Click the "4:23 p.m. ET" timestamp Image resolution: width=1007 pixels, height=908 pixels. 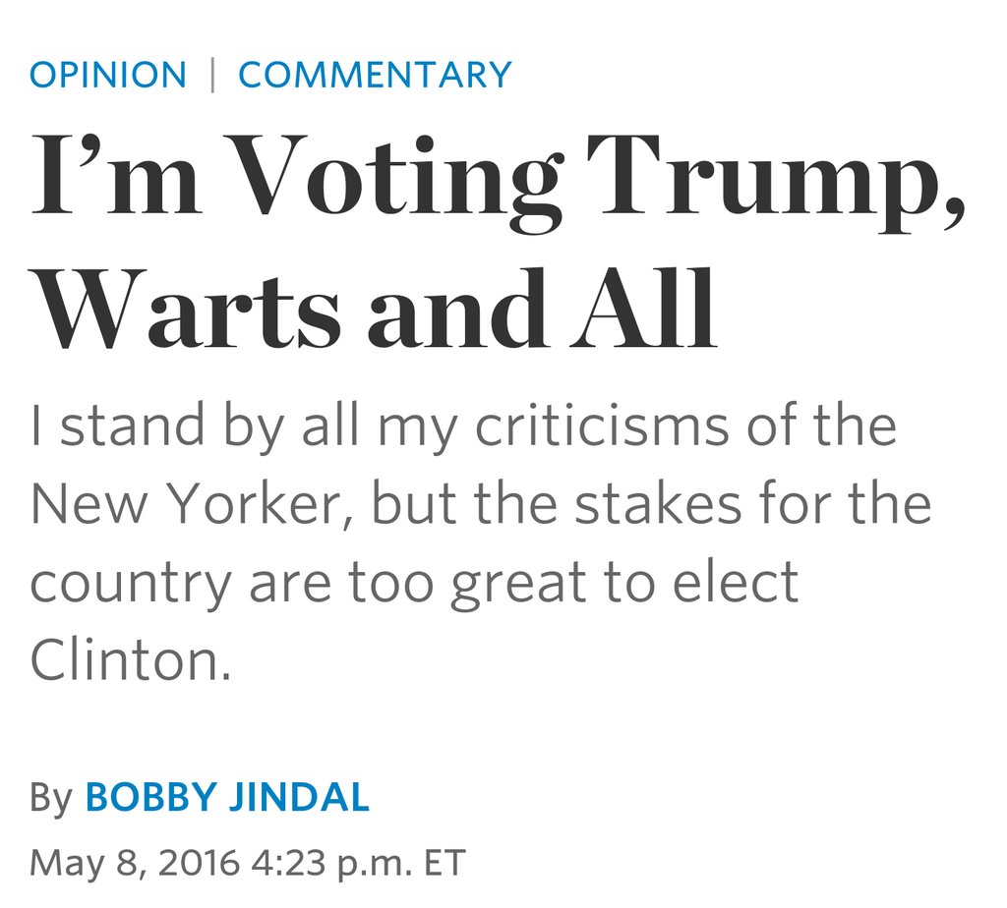click(356, 863)
